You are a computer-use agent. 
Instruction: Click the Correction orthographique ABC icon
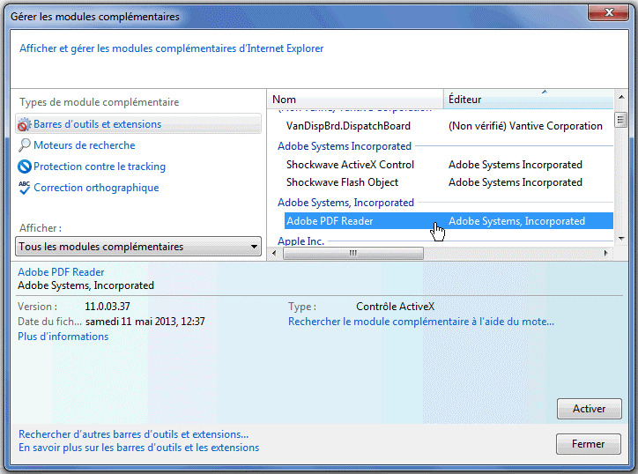25,188
